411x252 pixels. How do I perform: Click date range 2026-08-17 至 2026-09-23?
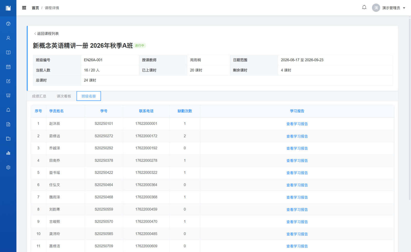[x=302, y=60]
